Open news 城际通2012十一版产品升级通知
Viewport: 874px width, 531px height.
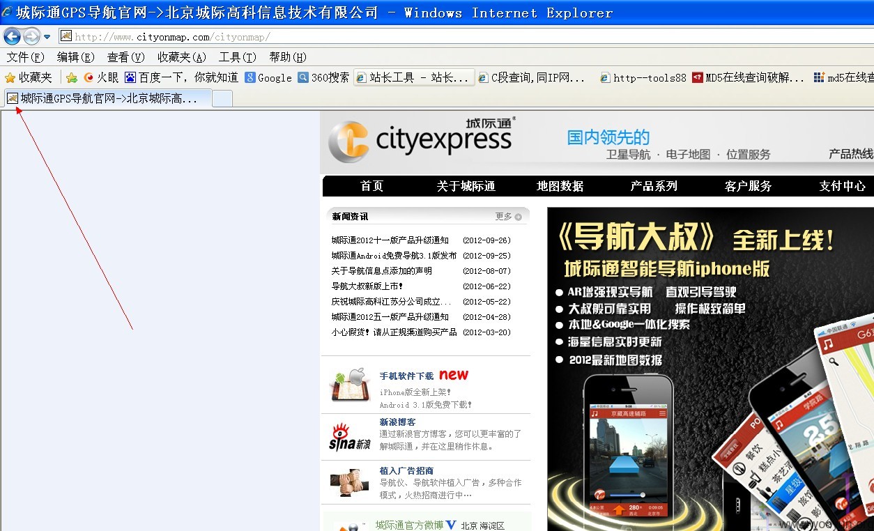pyautogui.click(x=390, y=240)
